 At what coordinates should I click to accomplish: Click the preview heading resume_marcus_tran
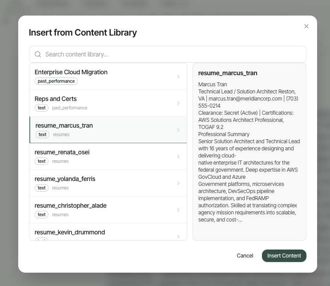point(228,73)
